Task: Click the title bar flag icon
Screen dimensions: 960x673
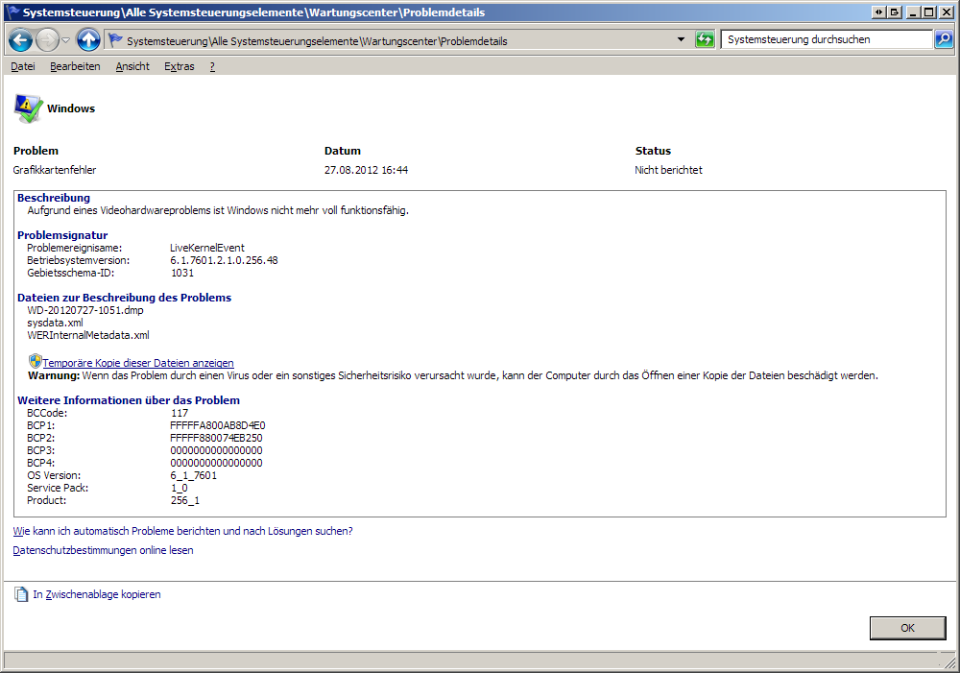Action: pos(12,12)
